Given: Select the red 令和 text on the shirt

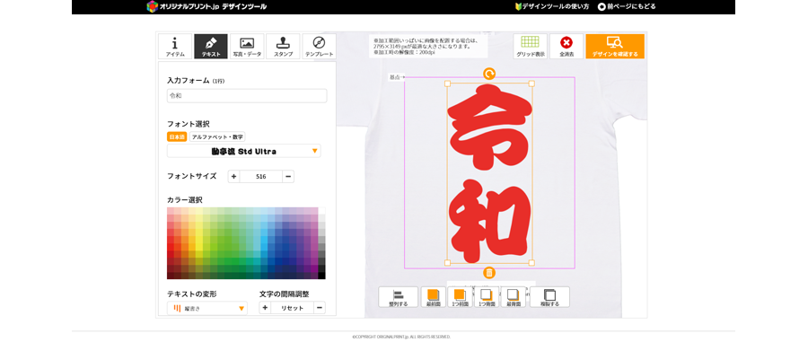Looking at the screenshot, I should coord(489,173).
